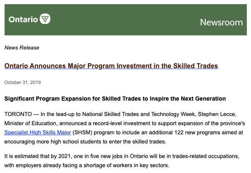Click the October 31, 2019 date
251x173 pixels.
pyautogui.click(x=22, y=82)
